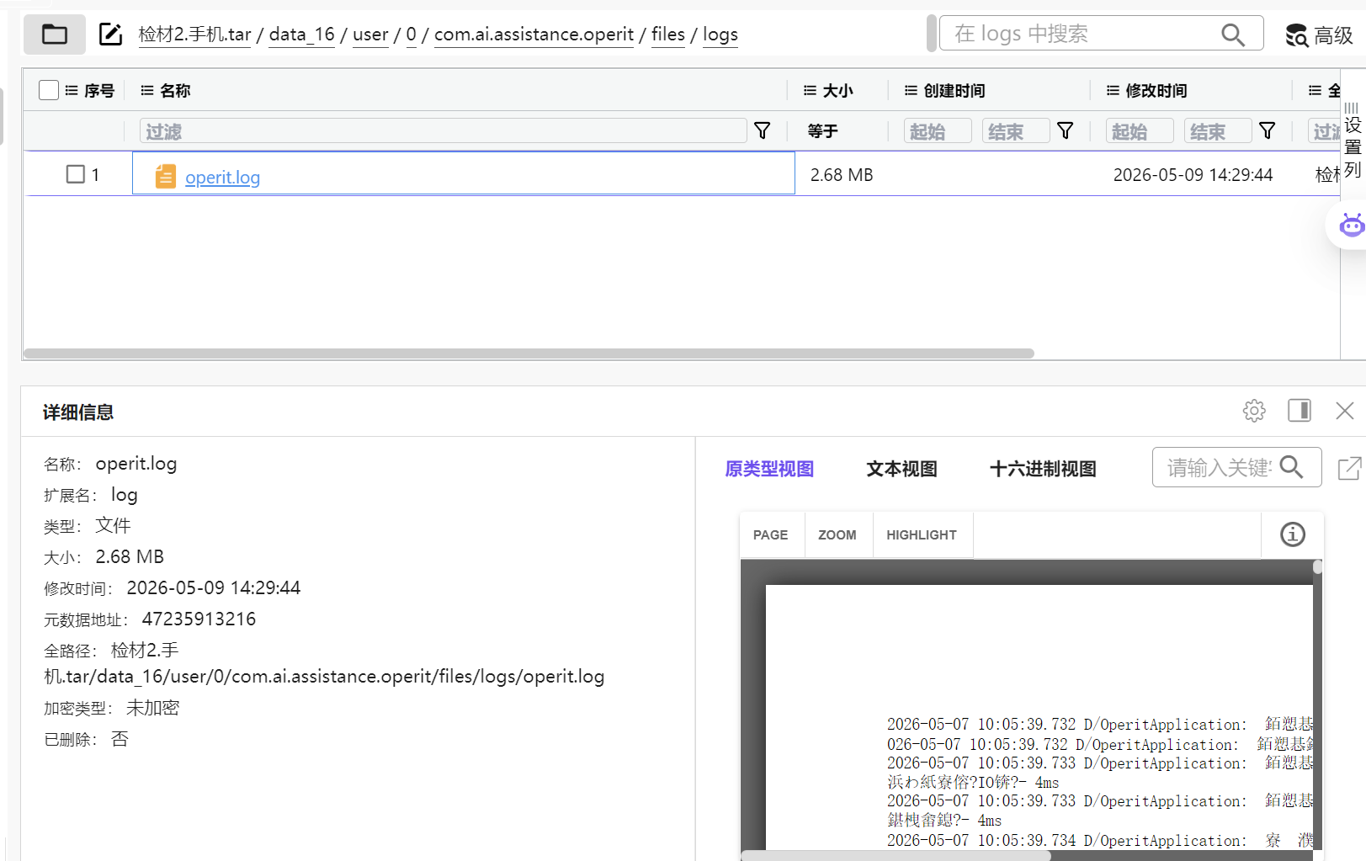Toggle the select-all checkbox in header
1366x861 pixels.
[x=49, y=90]
